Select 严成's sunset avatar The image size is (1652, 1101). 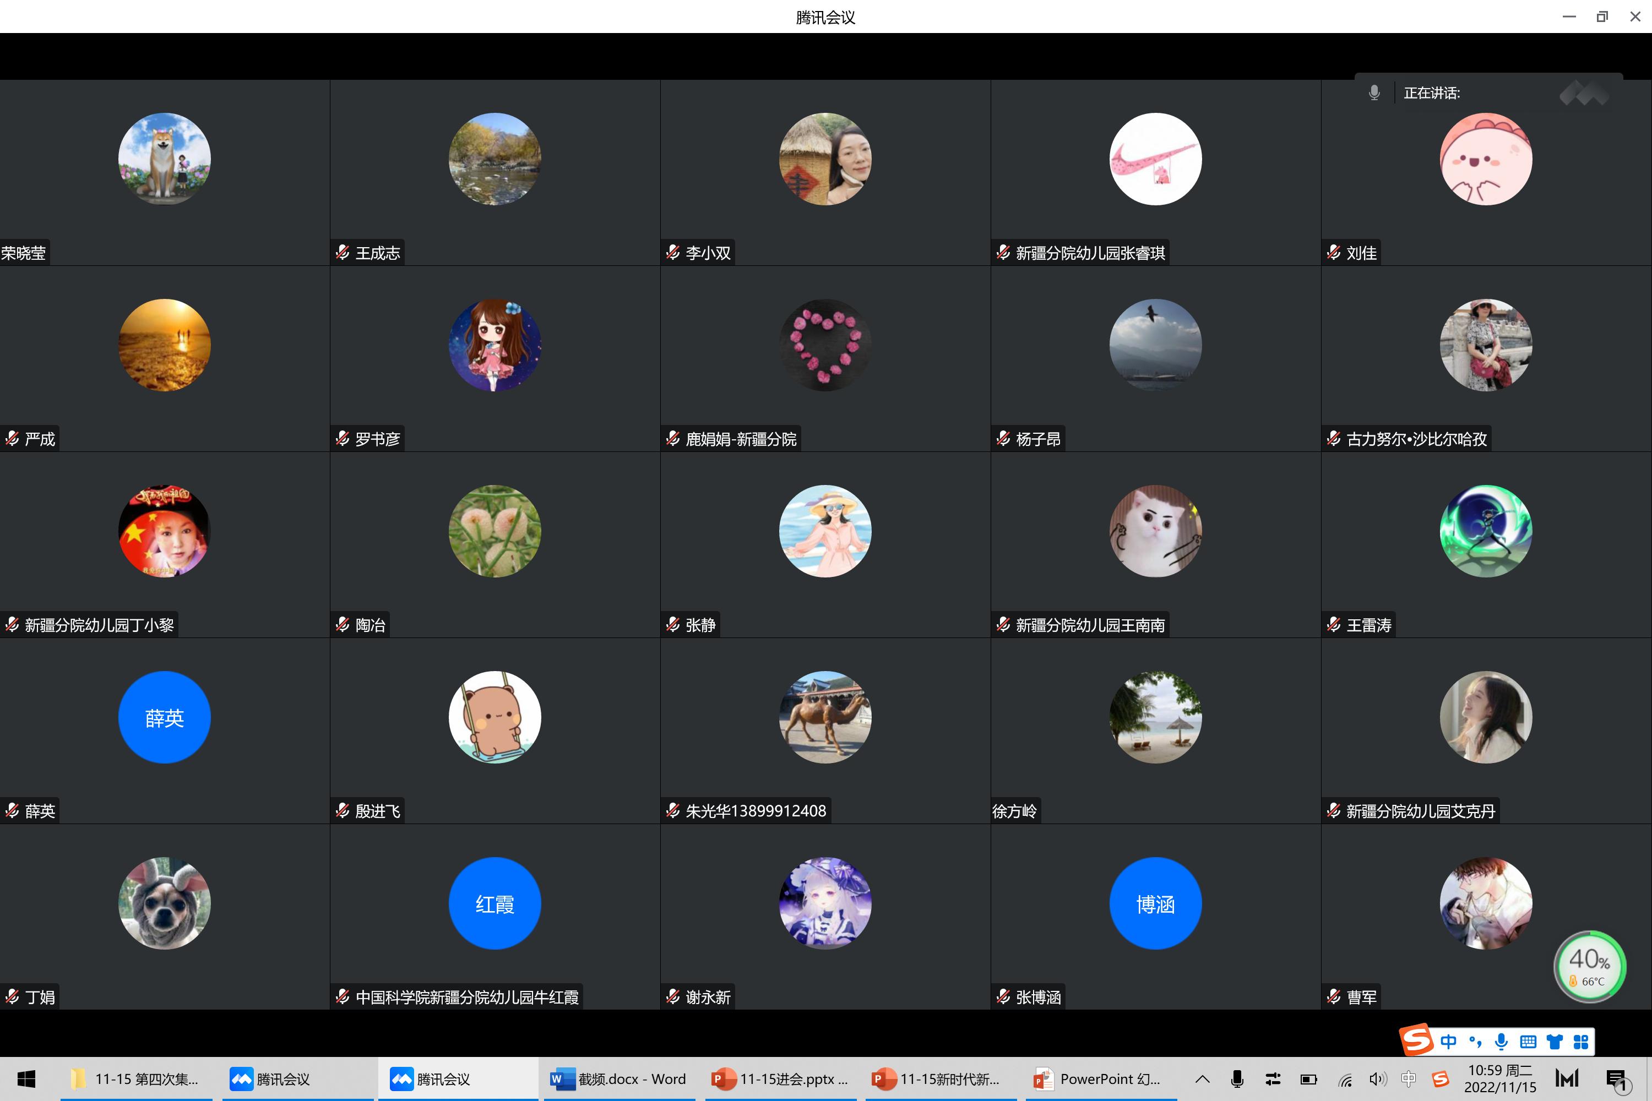point(164,345)
